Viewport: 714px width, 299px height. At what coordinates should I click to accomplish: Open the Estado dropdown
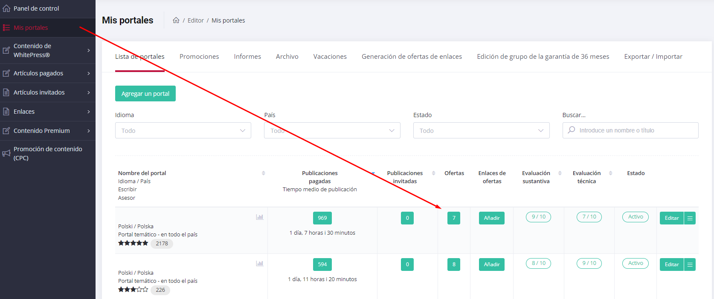[x=482, y=130]
